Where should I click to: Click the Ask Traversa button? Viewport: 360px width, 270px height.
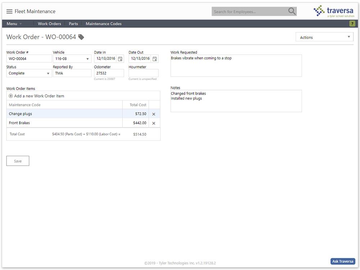342,261
